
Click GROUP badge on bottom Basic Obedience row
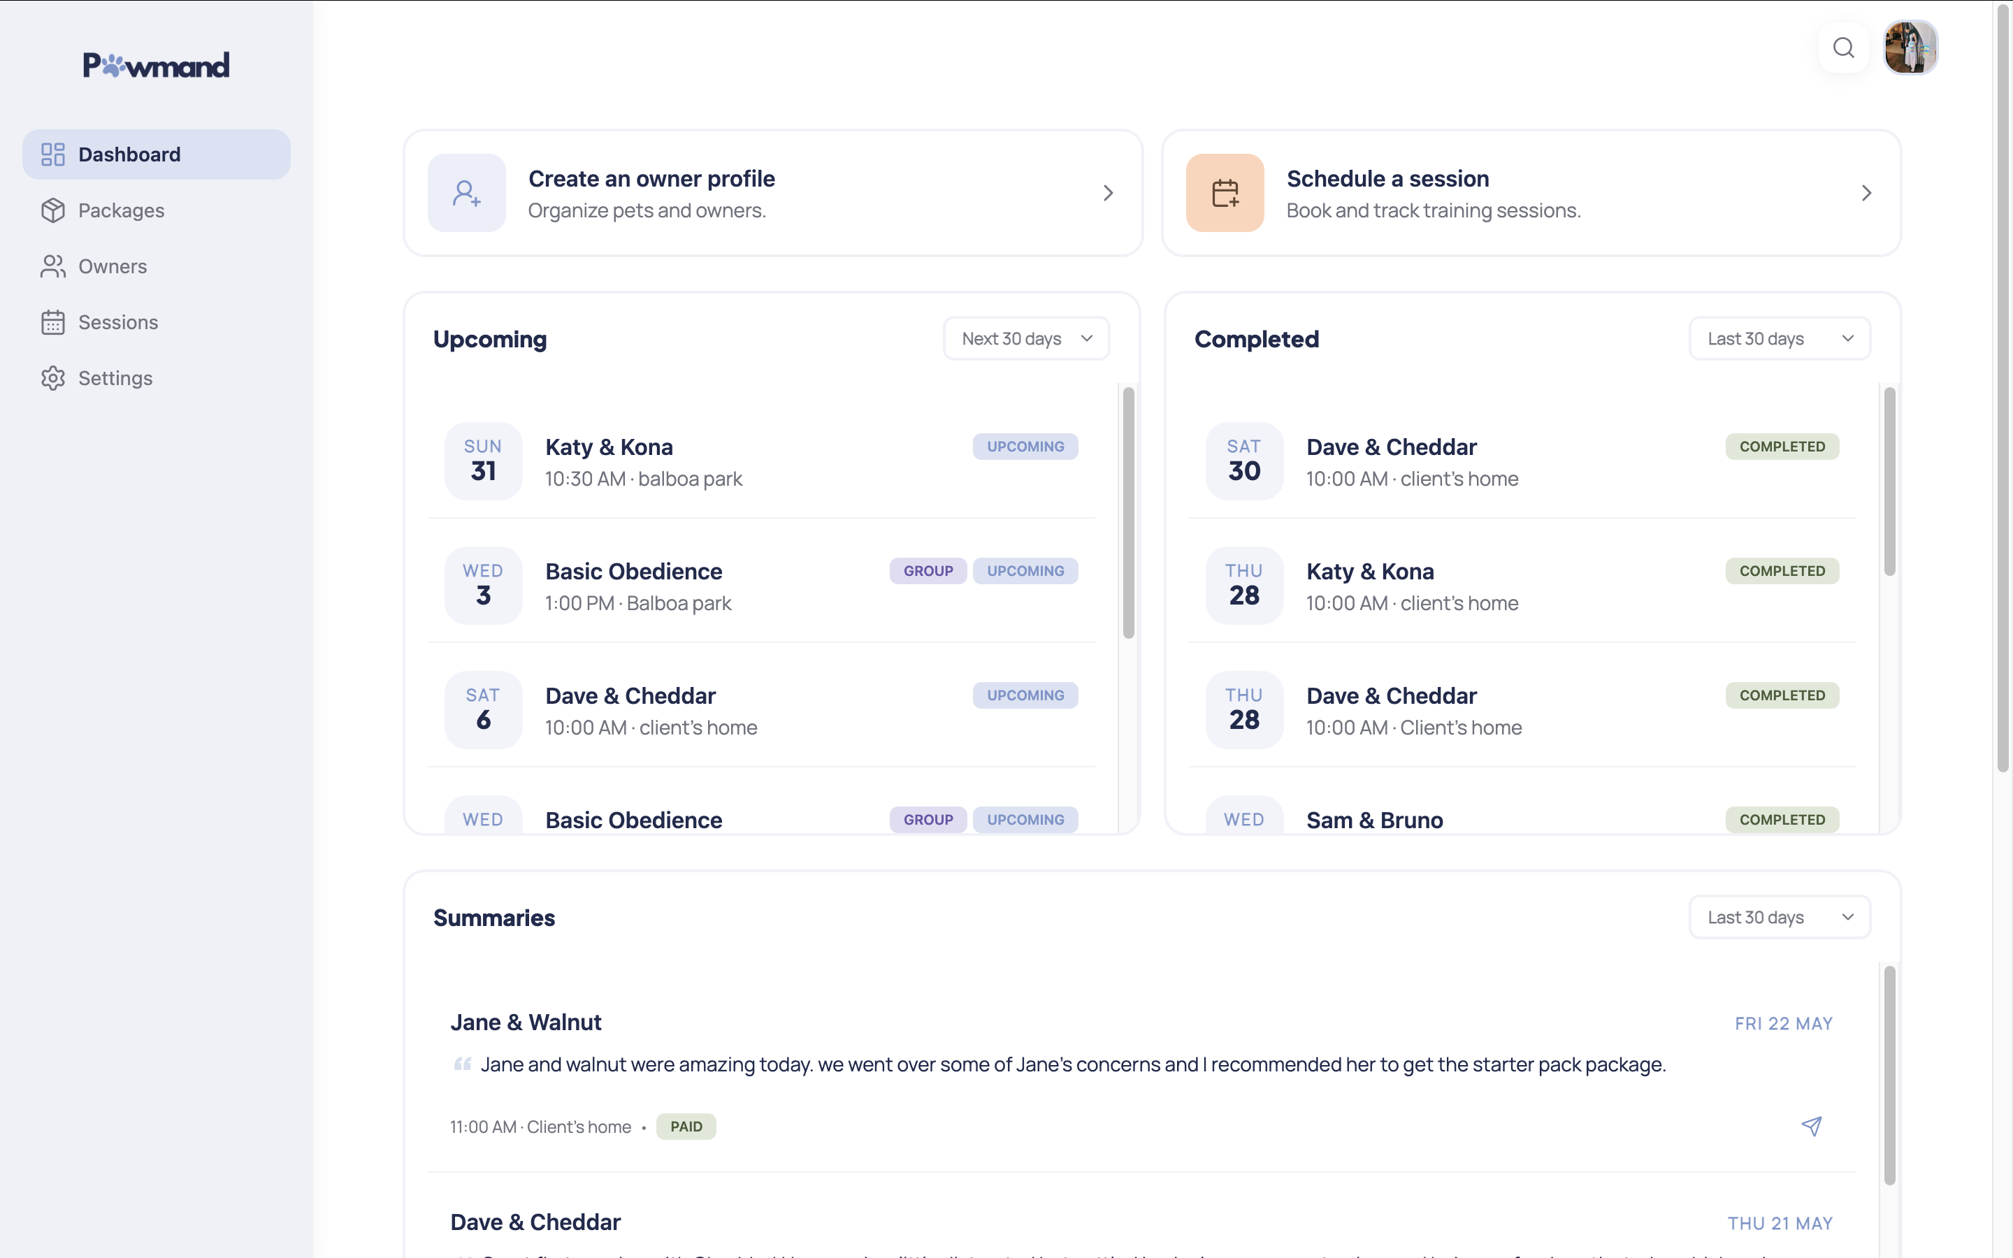pyautogui.click(x=928, y=820)
